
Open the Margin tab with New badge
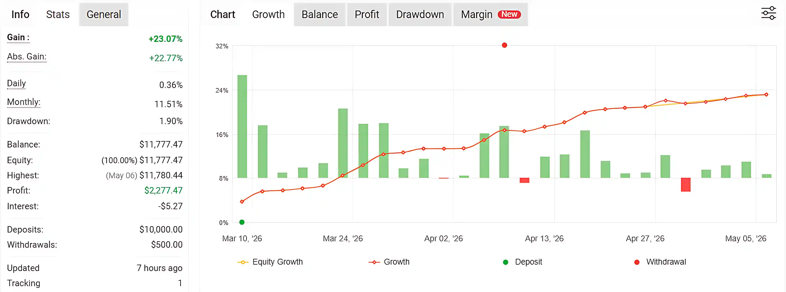click(490, 14)
